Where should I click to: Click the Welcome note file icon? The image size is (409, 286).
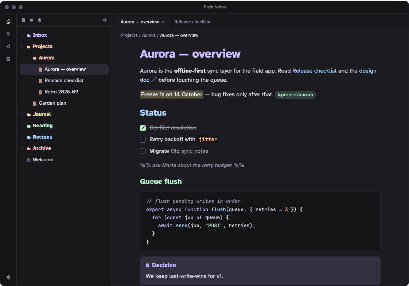(29, 160)
